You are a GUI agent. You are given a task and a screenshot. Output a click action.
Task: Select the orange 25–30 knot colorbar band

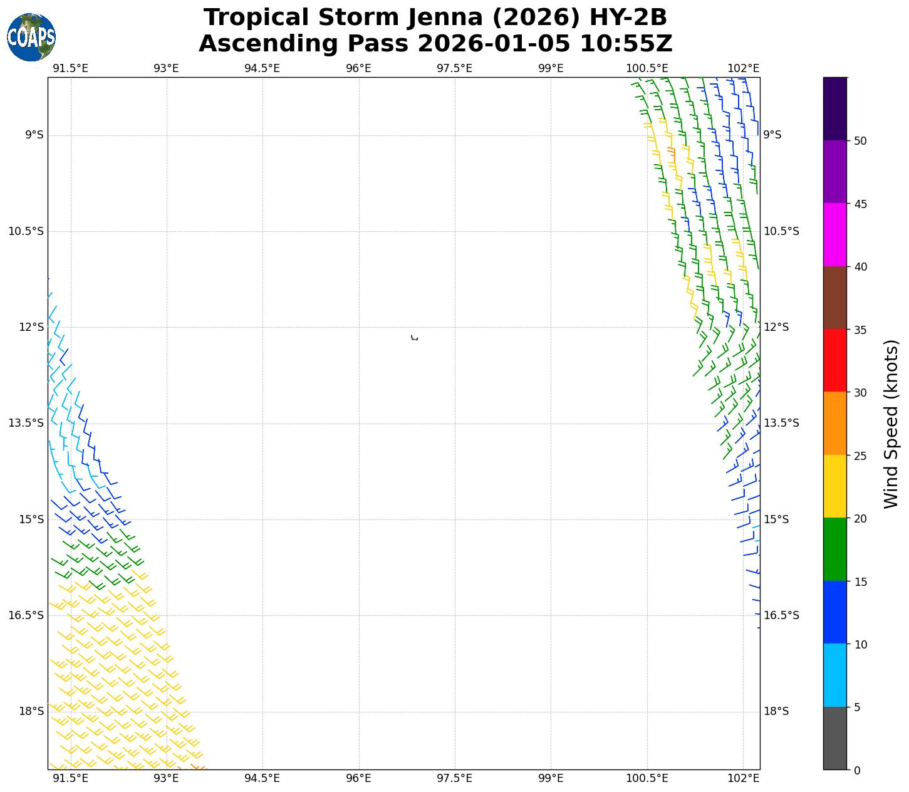pyautogui.click(x=834, y=424)
